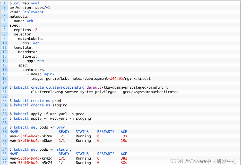The height and width of the screenshot is (166, 241).
Task: Click 'matchLabels:' text
Action: pyautogui.click(x=31, y=39)
